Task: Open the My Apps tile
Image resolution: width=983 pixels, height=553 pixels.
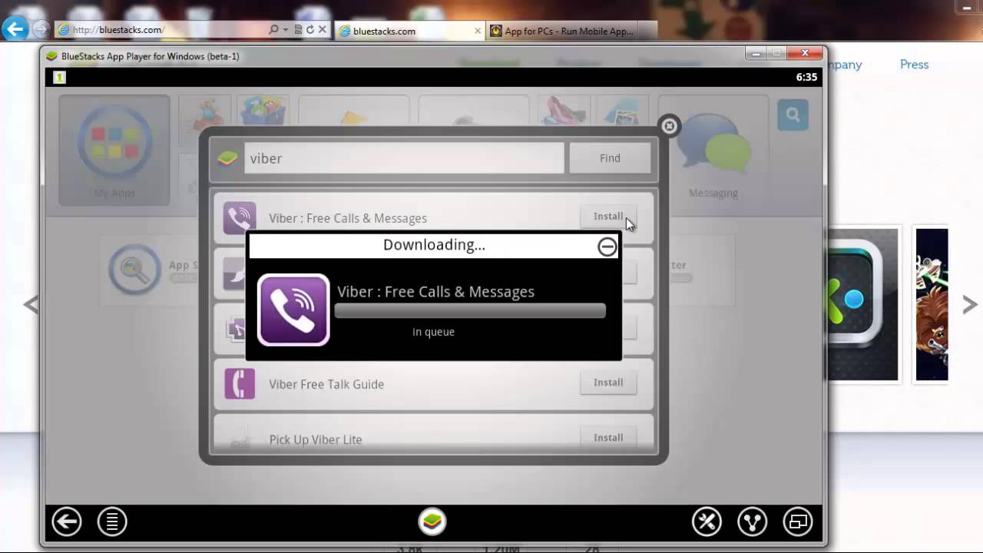Action: 114,150
